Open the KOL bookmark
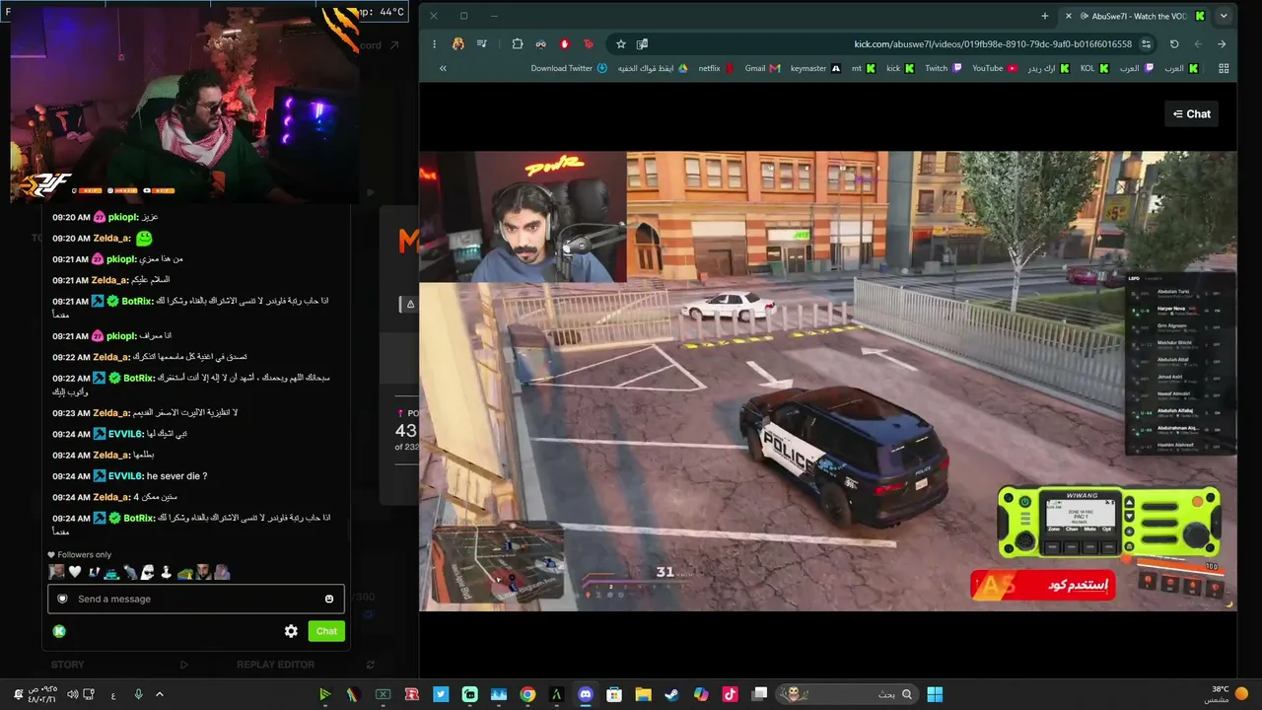 pos(1094,68)
